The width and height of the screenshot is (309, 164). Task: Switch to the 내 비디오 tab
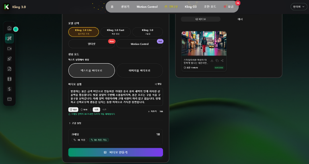pos(201,19)
